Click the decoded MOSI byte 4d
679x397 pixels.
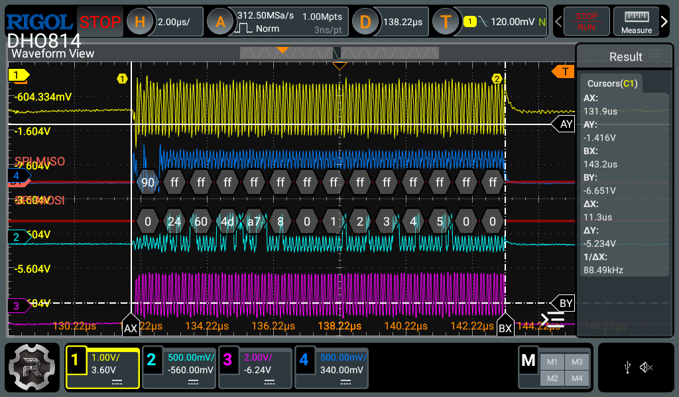point(227,222)
